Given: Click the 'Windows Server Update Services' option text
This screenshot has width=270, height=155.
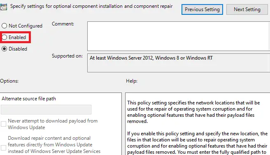Looking at the screenshot, I should click(x=65, y=151).
